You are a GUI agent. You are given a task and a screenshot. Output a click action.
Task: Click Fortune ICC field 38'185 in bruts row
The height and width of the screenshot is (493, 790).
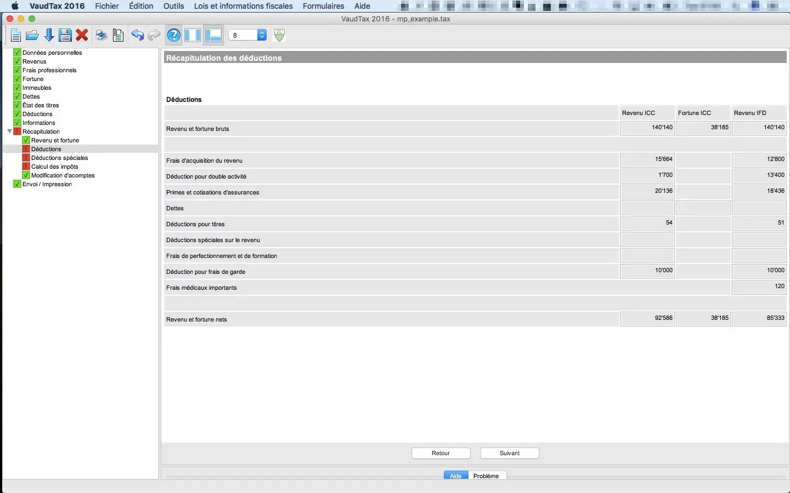pyautogui.click(x=703, y=128)
